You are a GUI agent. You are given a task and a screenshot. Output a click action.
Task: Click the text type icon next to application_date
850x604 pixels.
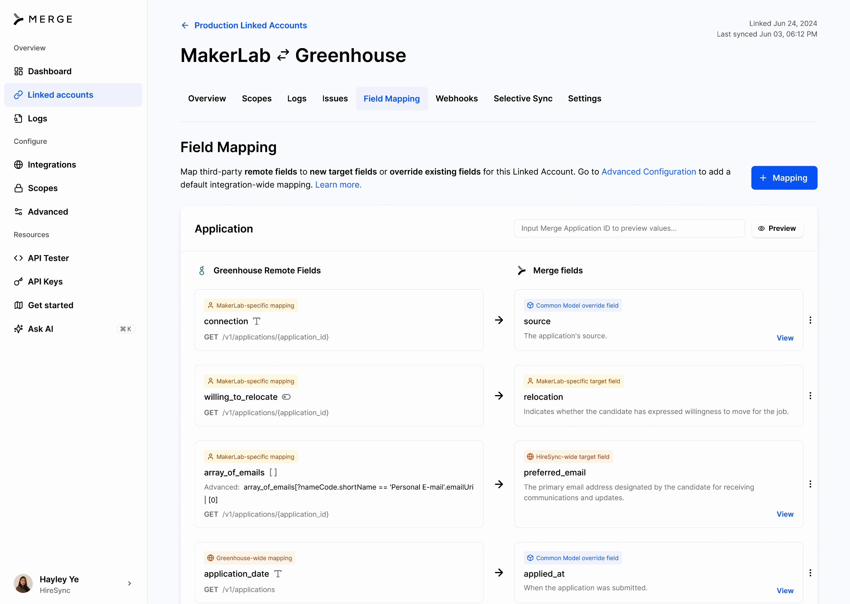278,574
